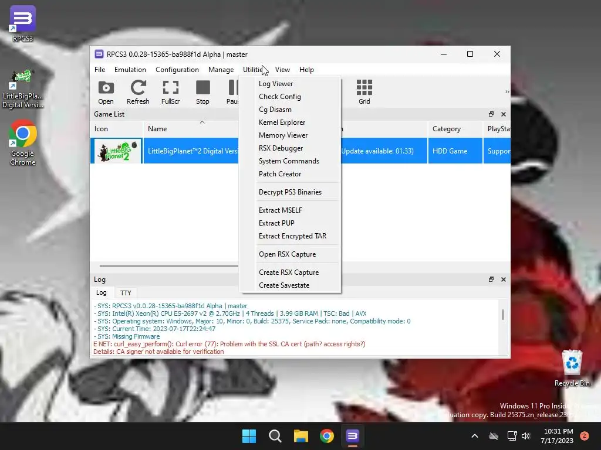Open Memory Viewer
This screenshot has width=601, height=450.
(x=291, y=135)
